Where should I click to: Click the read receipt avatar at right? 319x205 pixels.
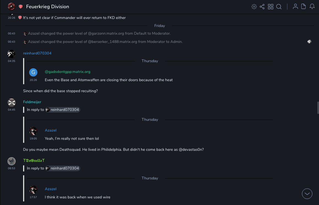click(309, 42)
